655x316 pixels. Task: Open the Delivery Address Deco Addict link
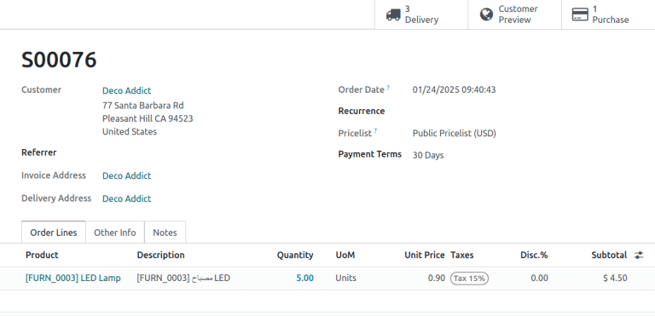point(126,198)
